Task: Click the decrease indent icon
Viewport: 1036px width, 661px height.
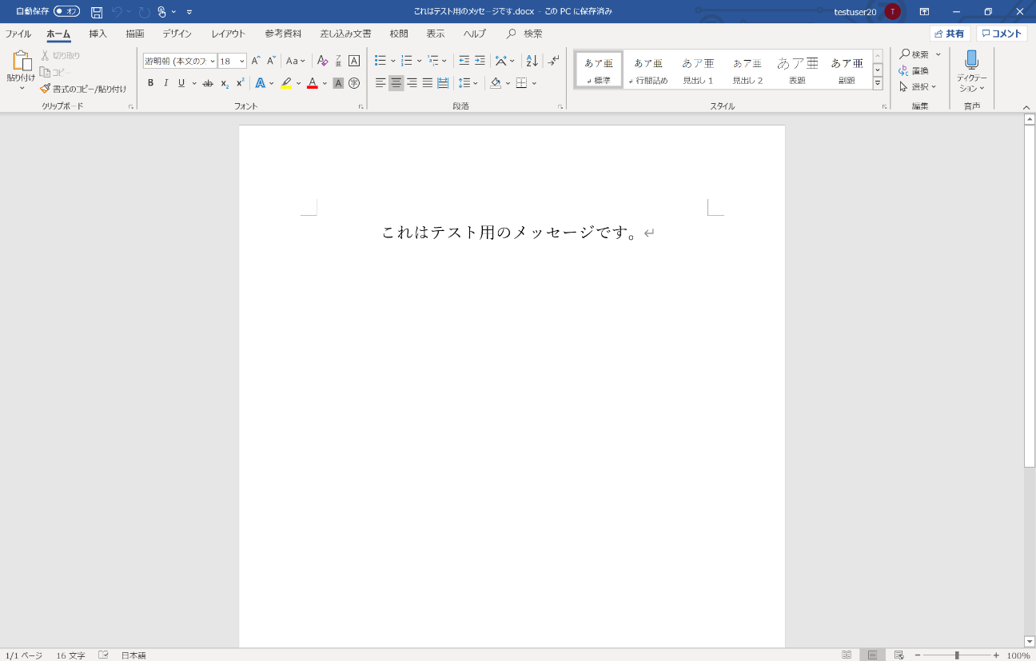Action: point(464,61)
